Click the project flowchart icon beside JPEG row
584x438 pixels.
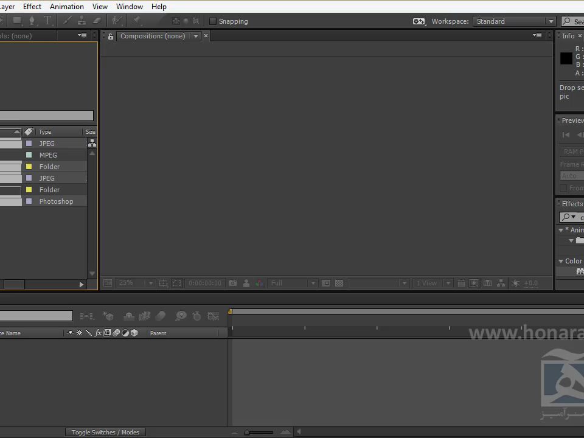pyautogui.click(x=92, y=143)
